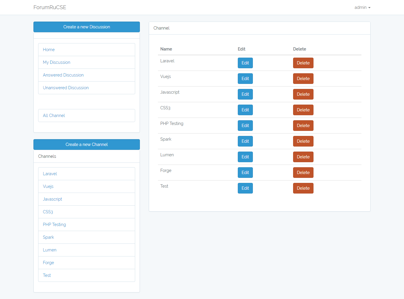The height and width of the screenshot is (299, 404).
Task: Click Create a new Channel button
Action: (x=87, y=144)
